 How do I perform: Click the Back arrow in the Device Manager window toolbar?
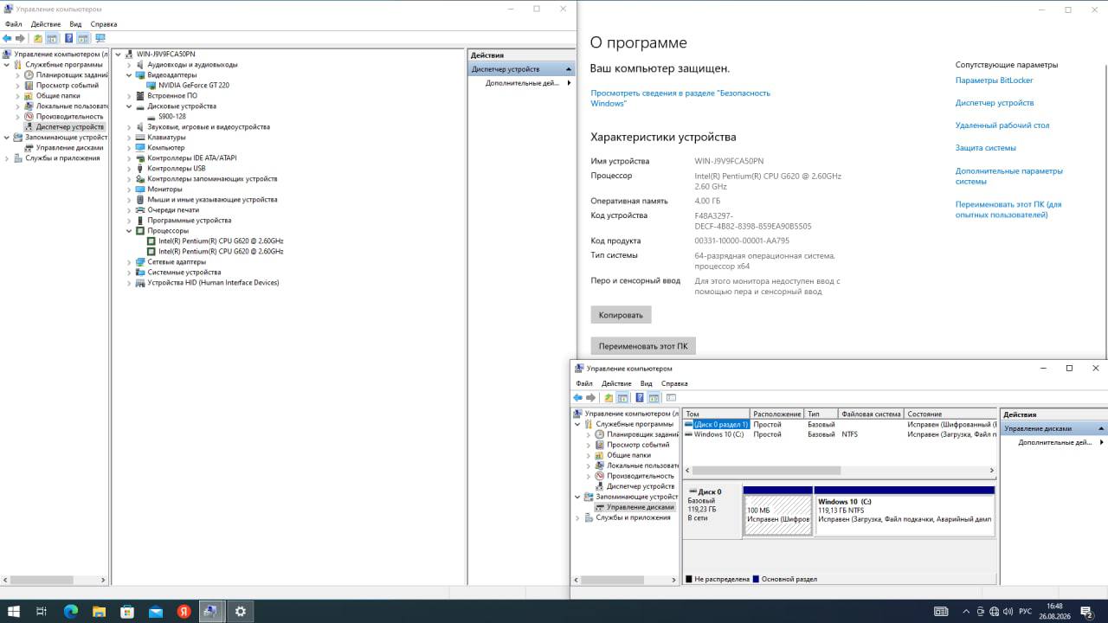point(7,38)
